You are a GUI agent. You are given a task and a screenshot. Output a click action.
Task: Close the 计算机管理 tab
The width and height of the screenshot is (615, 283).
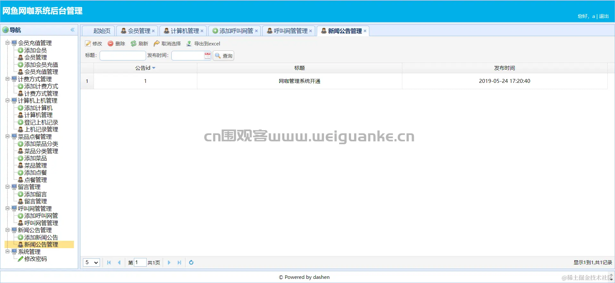[202, 31]
